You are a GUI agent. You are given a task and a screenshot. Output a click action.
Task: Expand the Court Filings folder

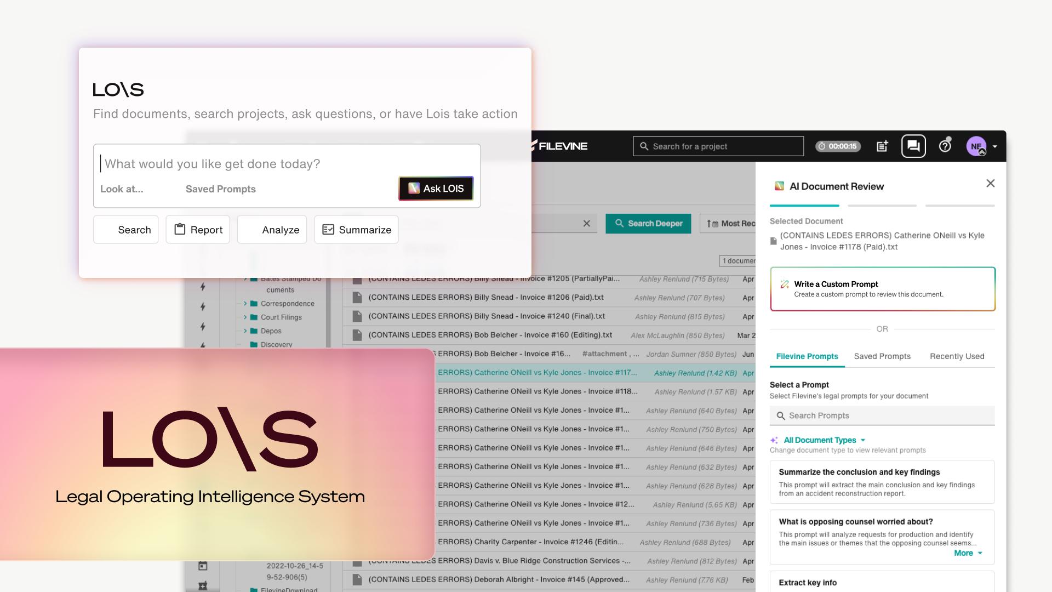245,317
